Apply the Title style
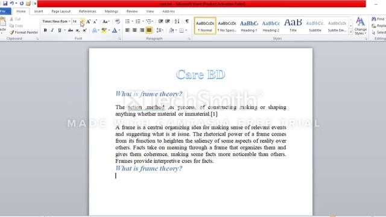 coord(293,25)
